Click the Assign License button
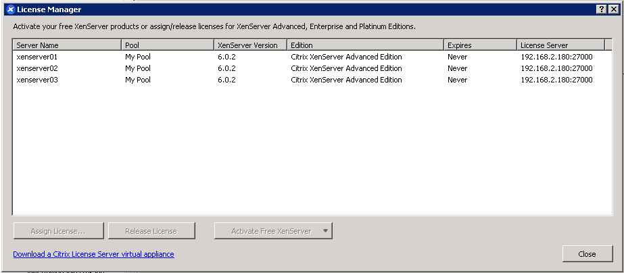This screenshot has width=624, height=273. pyautogui.click(x=58, y=231)
